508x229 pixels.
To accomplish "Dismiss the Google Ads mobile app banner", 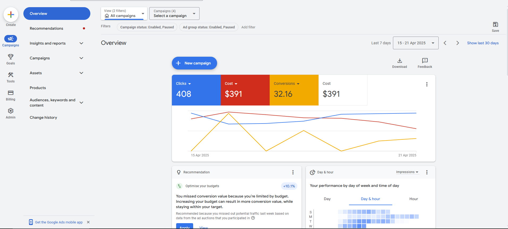I will pyautogui.click(x=88, y=222).
